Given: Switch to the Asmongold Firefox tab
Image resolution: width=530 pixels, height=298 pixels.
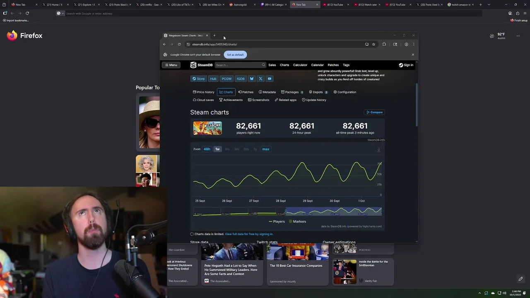Looking at the screenshot, I should coord(243,5).
